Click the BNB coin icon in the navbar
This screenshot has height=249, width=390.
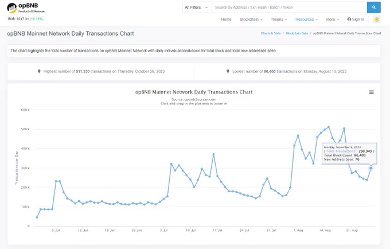[377, 20]
